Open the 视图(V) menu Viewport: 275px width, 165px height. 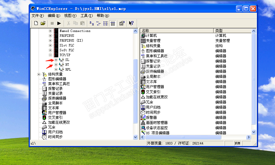(70, 16)
